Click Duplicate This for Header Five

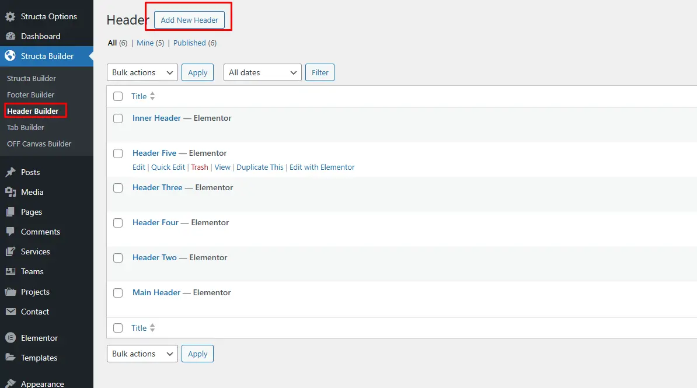(260, 167)
